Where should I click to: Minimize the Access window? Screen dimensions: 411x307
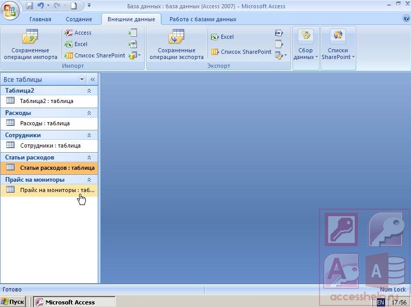coord(389,5)
